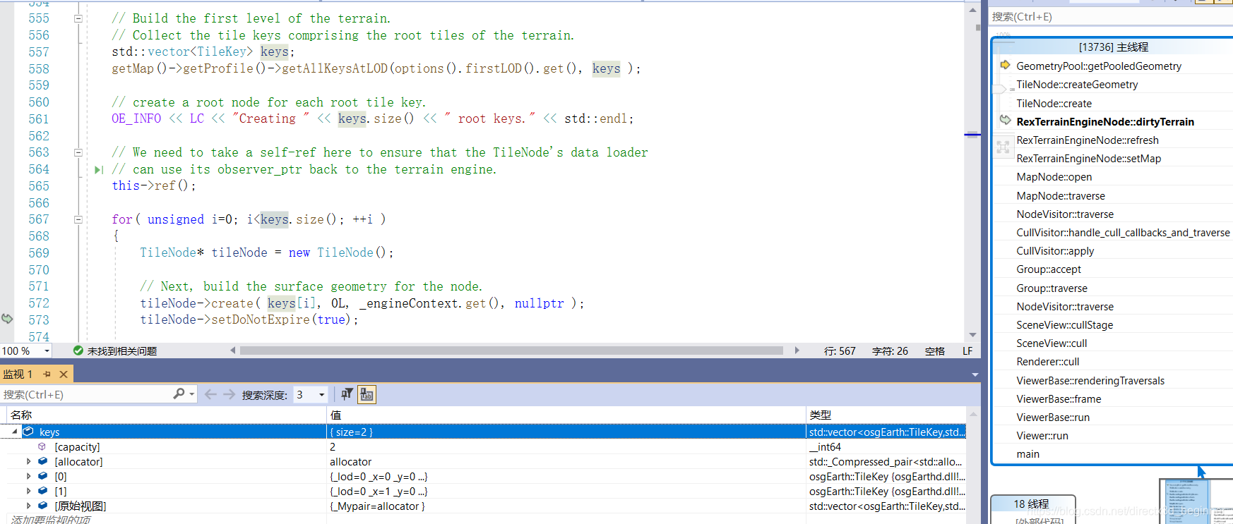
Task: Sort by the 类型 column header
Action: (886, 415)
